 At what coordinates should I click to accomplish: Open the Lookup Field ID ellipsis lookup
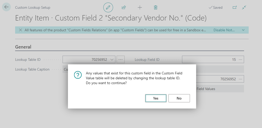pyautogui.click(x=240, y=60)
